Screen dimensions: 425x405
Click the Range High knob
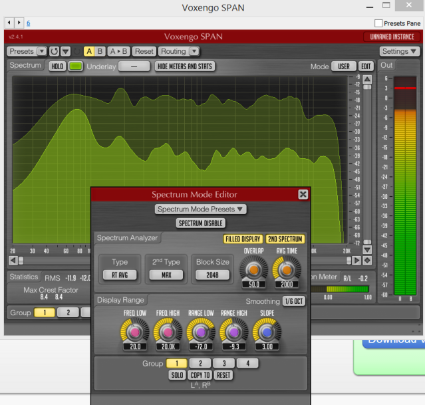pyautogui.click(x=232, y=332)
